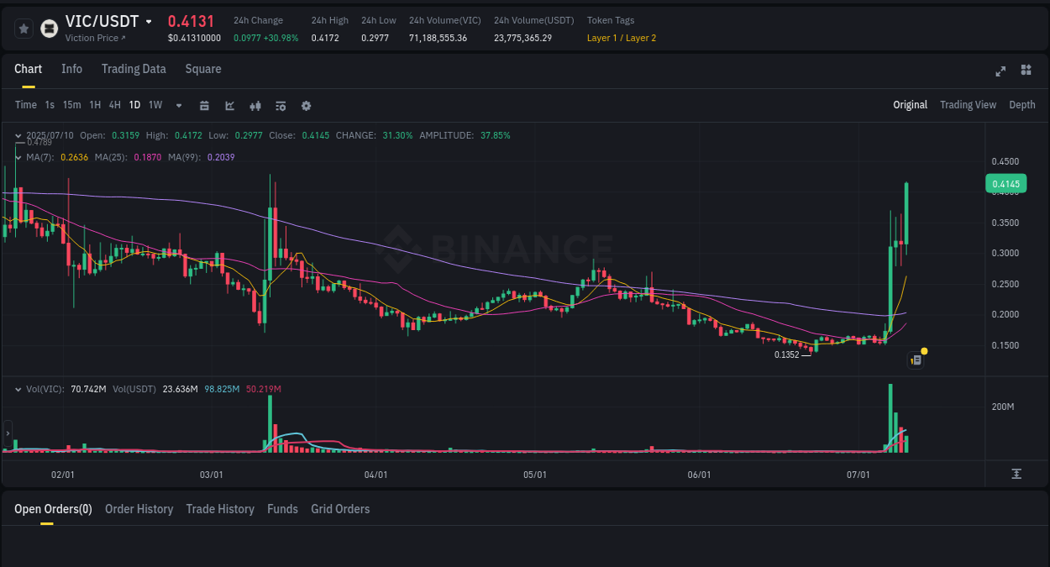Open the chart date range calendar icon

[204, 105]
